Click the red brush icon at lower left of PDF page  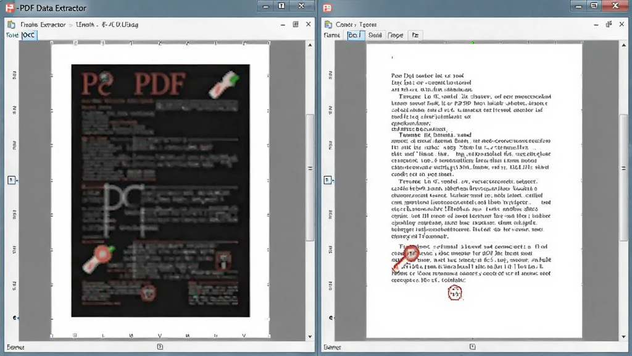click(99, 259)
